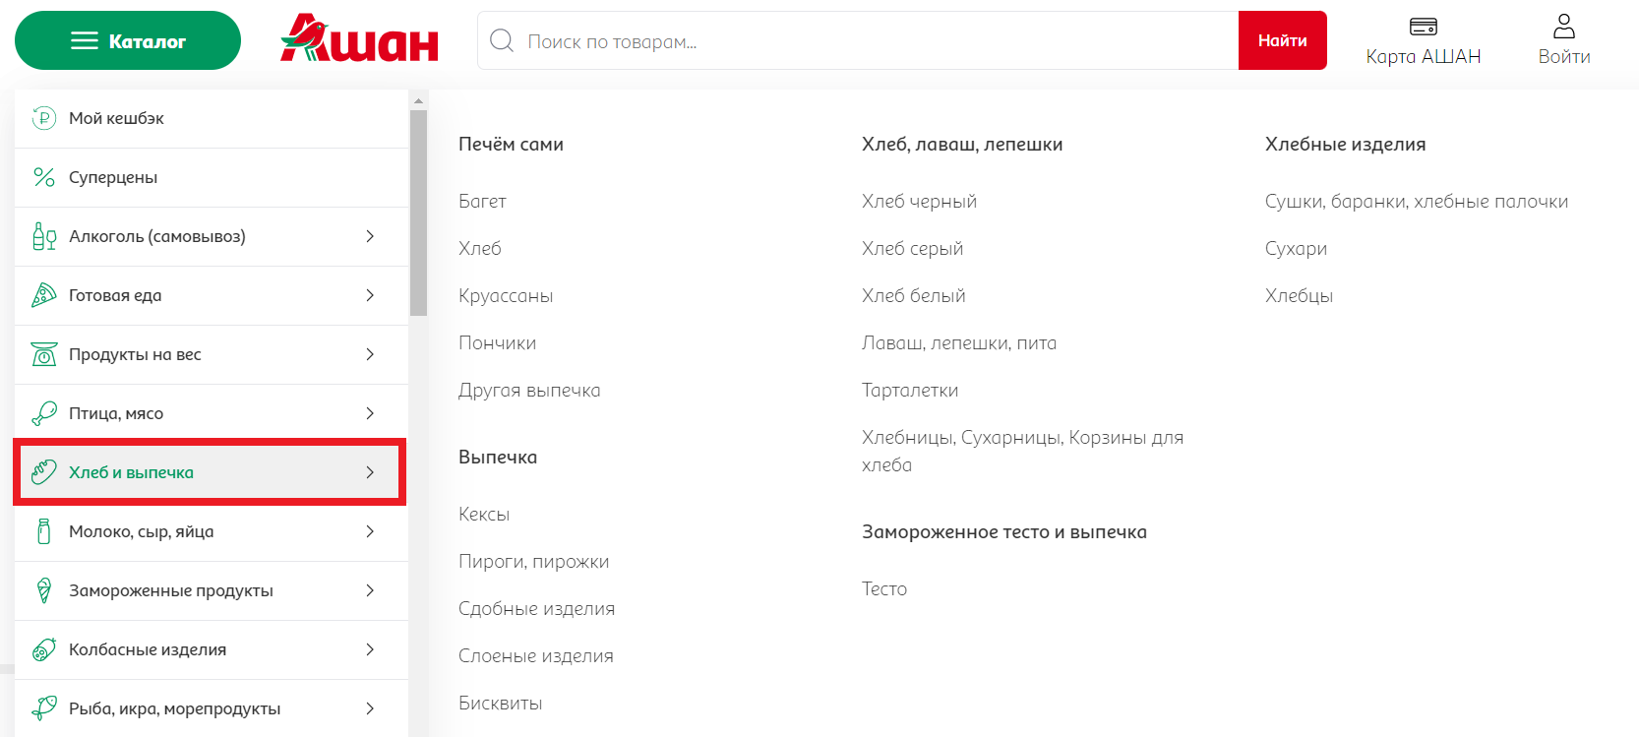This screenshot has height=737, width=1639.
Task: Expand Колбасные изделия chevron
Action: pyautogui.click(x=370, y=649)
